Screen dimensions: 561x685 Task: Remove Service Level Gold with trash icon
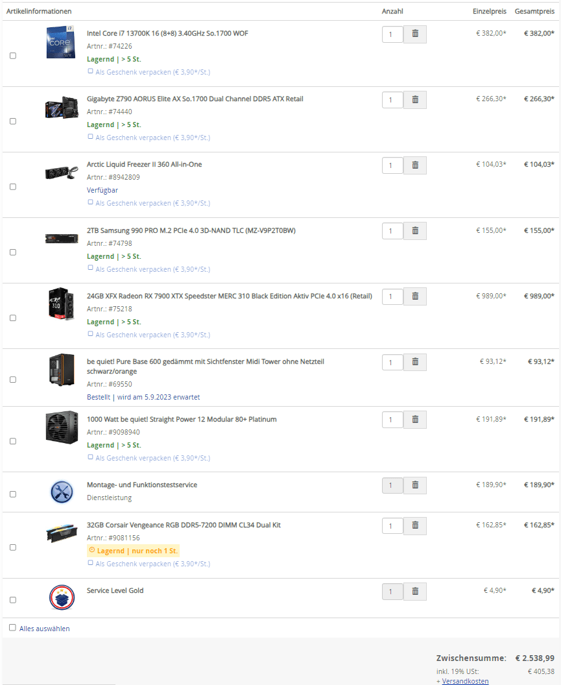click(415, 592)
